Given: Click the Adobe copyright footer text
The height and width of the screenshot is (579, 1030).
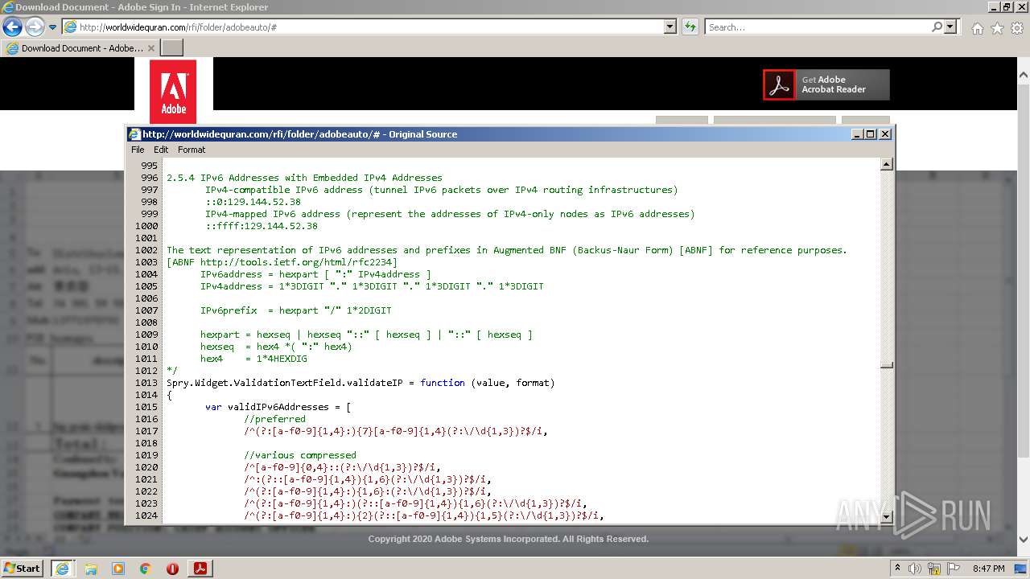Looking at the screenshot, I should coord(509,539).
